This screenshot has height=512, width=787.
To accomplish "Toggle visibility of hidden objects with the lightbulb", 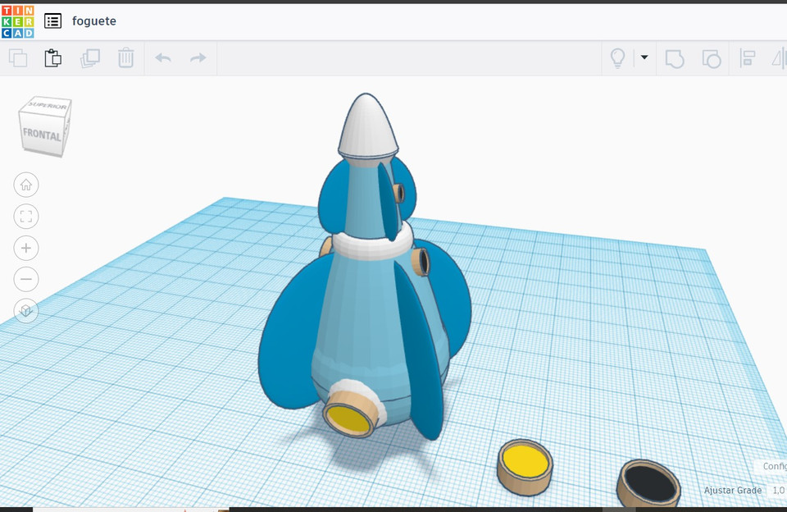I will pyautogui.click(x=618, y=58).
